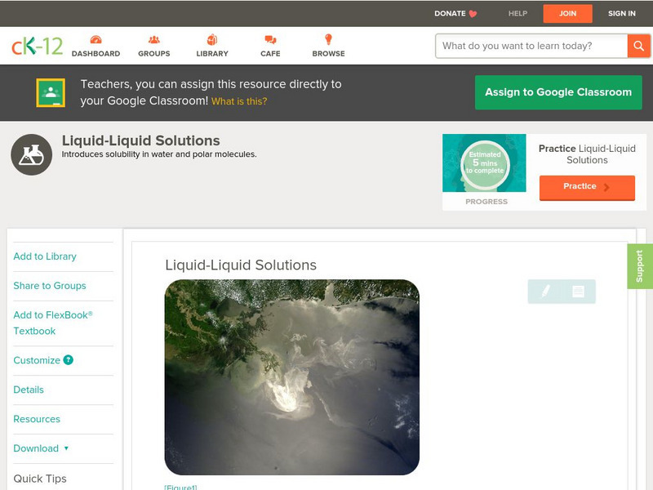Open the Groups people icon

coord(154,39)
